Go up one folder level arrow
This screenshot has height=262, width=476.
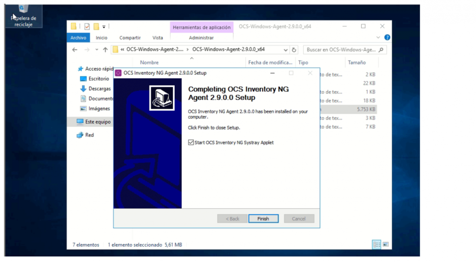tap(105, 50)
